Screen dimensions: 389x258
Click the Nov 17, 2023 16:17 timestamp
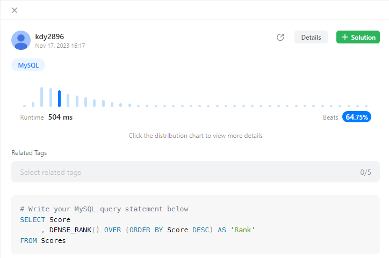(60, 46)
